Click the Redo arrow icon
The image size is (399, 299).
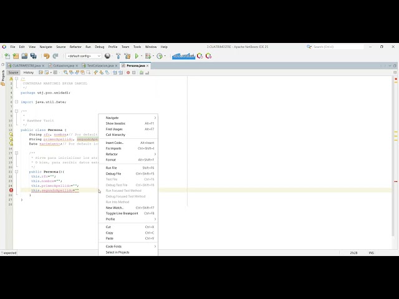pyautogui.click(x=55, y=56)
